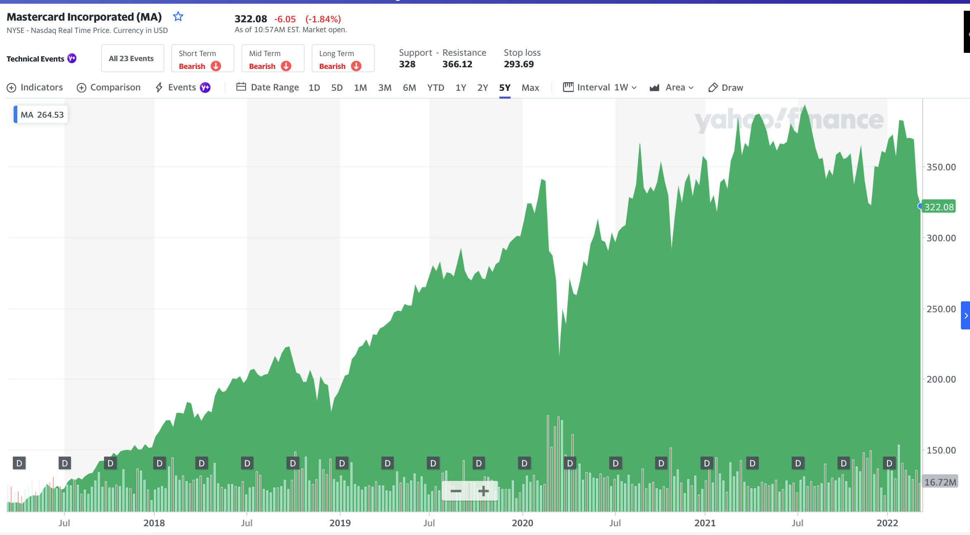Screen dimensions: 970x535
Task: Expand the blue side panel chevron
Action: (x=965, y=315)
